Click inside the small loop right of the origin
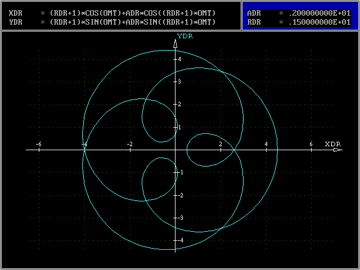Image resolution: width=360 pixels, height=270 pixels. (201, 150)
